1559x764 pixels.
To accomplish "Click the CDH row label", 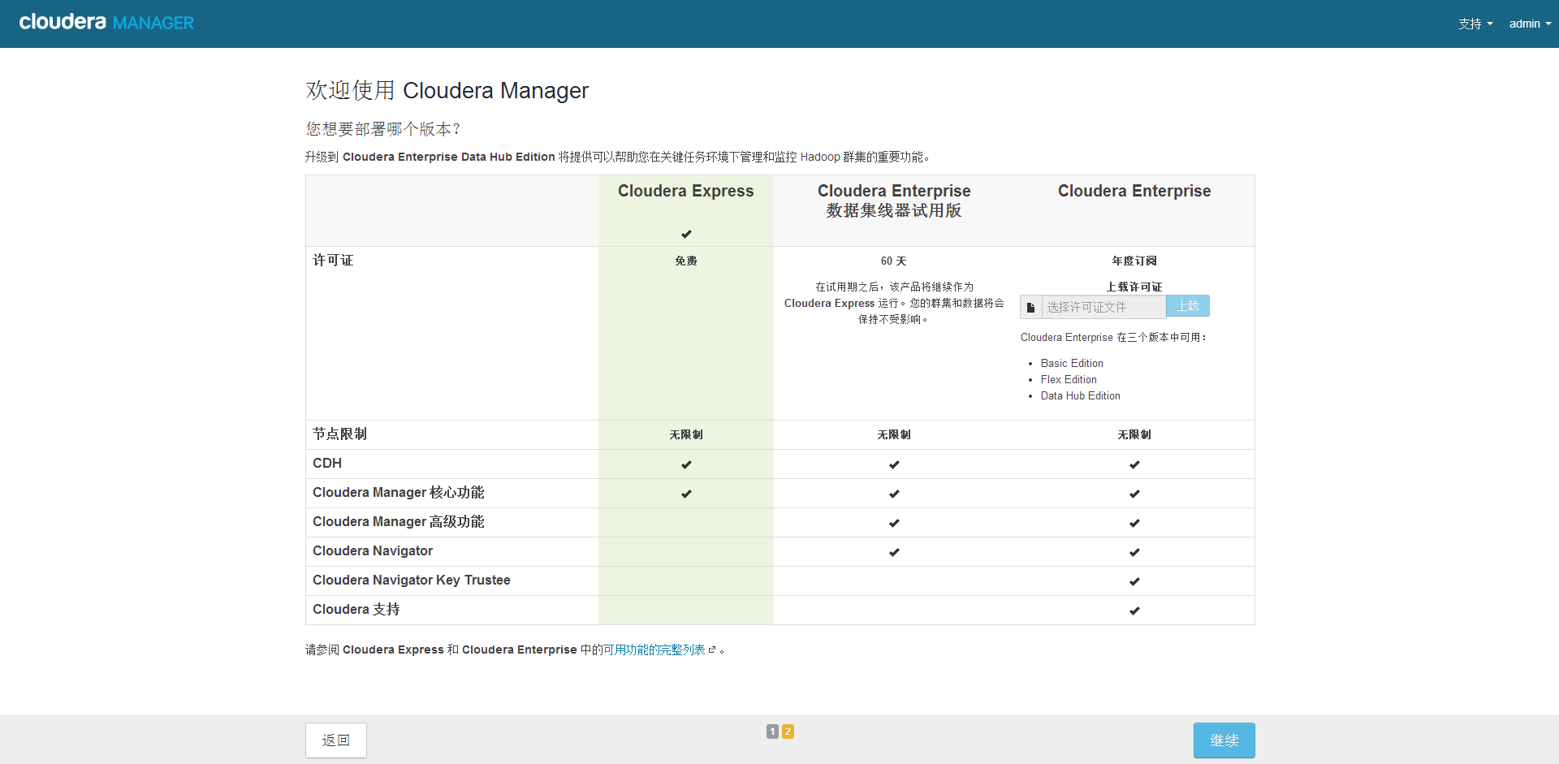I will point(327,463).
